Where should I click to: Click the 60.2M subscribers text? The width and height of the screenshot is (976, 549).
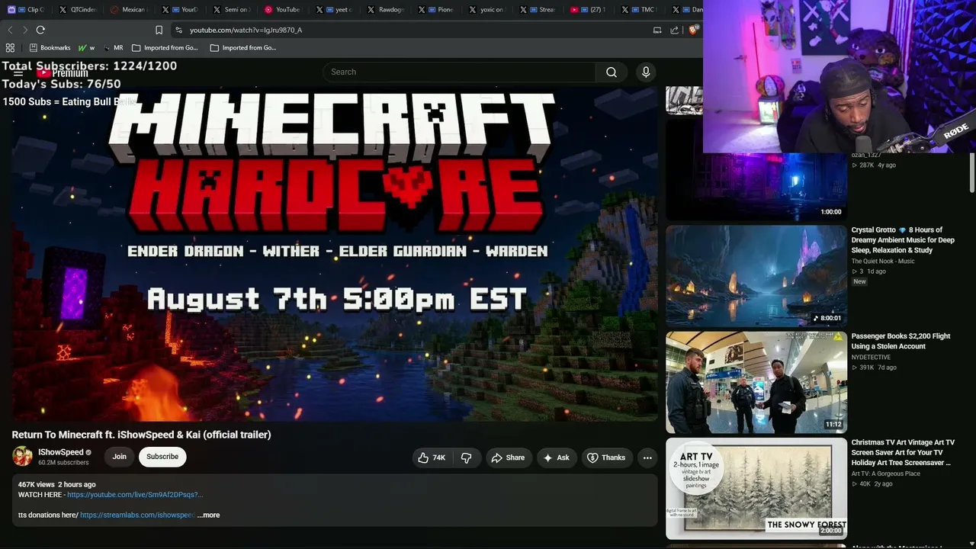63,463
